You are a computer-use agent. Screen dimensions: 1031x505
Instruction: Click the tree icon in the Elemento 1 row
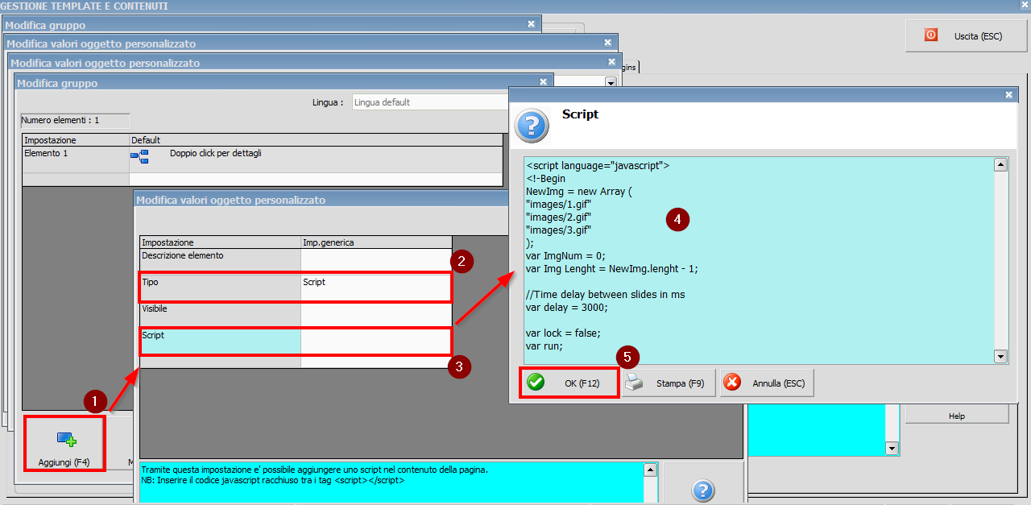(139, 155)
